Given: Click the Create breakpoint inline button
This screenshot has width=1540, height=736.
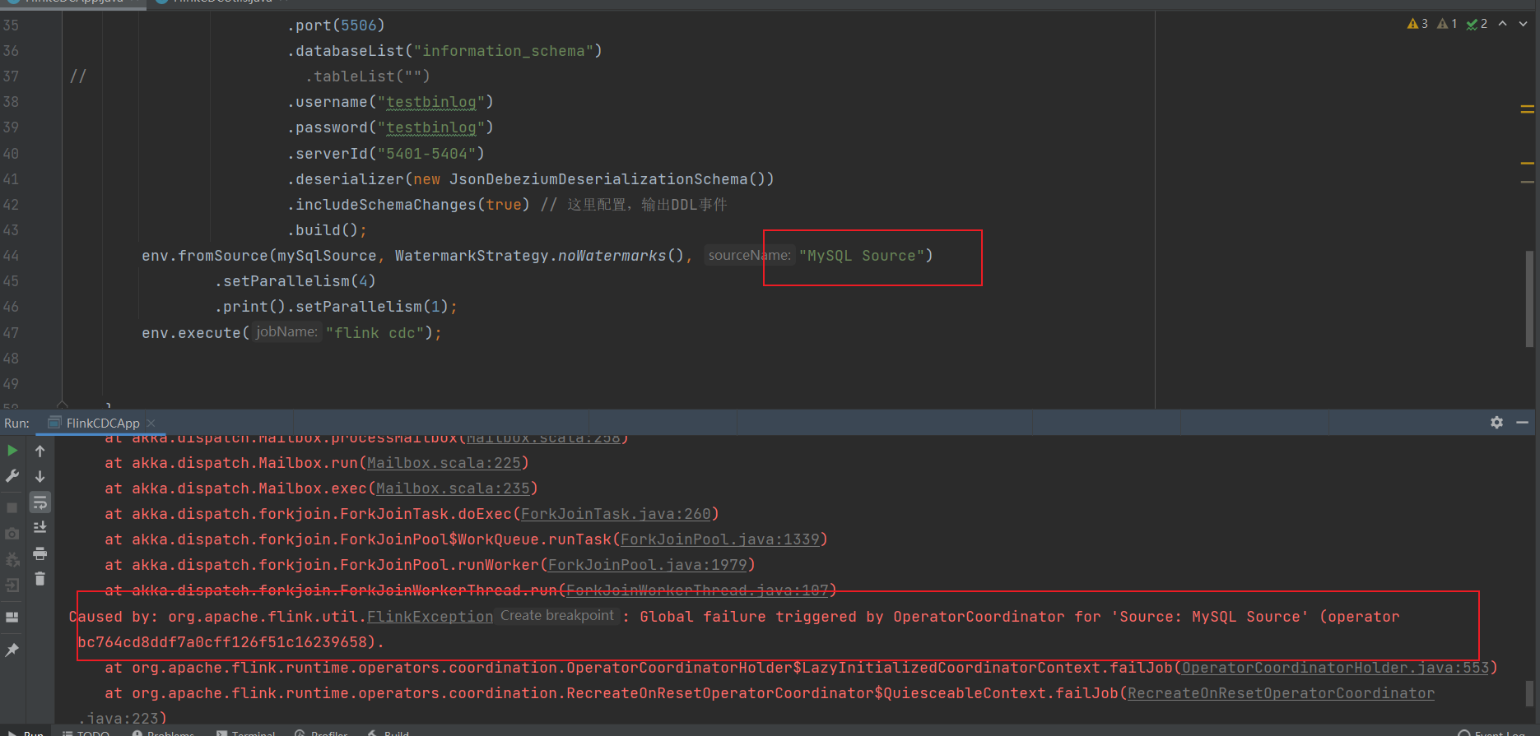Looking at the screenshot, I should (557, 616).
